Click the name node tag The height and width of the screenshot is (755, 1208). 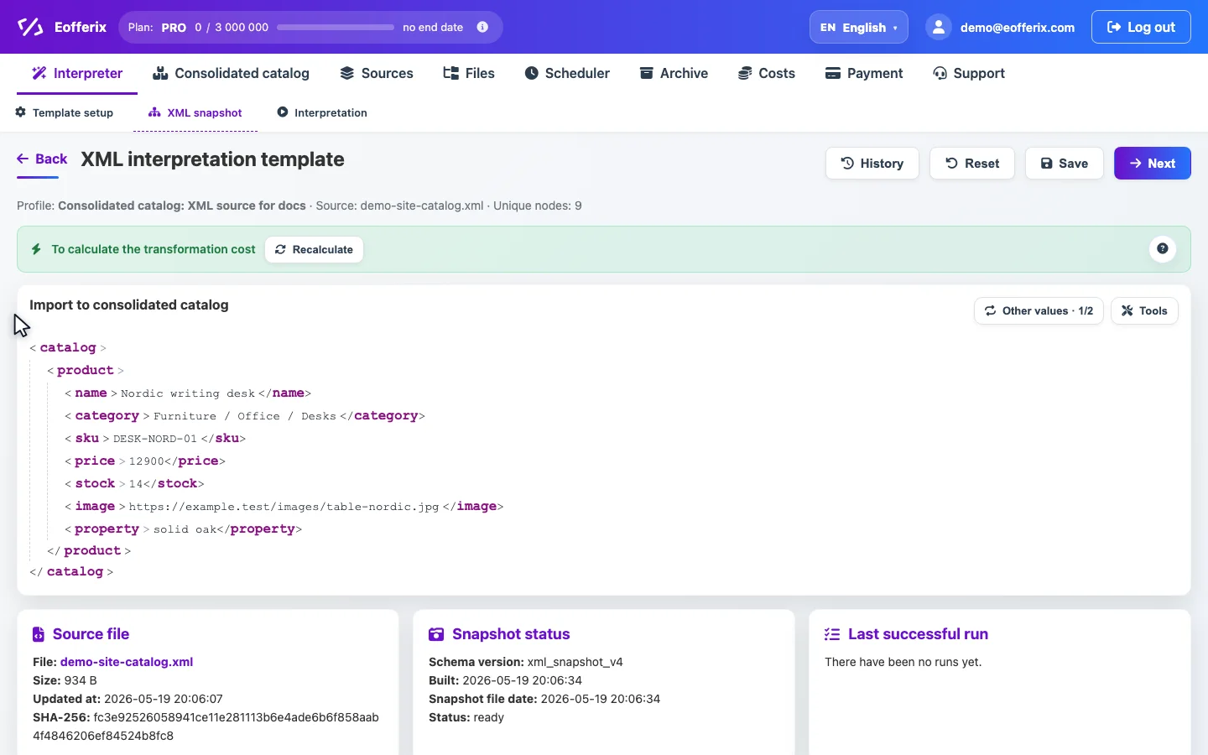click(91, 393)
